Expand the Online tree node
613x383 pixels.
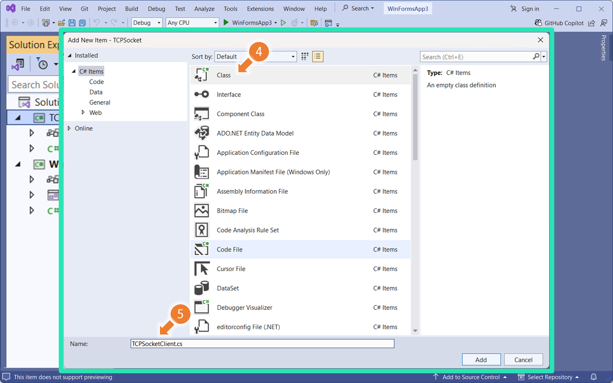click(x=69, y=128)
